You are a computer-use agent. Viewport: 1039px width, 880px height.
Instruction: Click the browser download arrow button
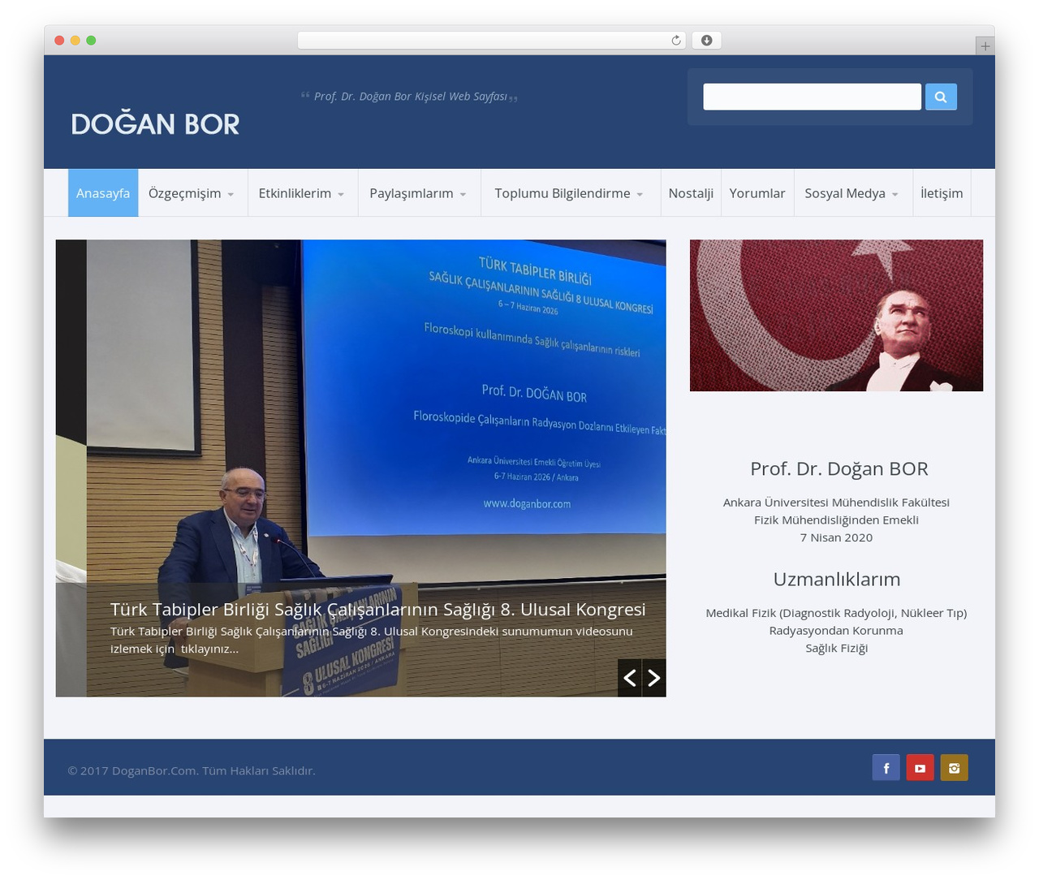click(x=707, y=41)
